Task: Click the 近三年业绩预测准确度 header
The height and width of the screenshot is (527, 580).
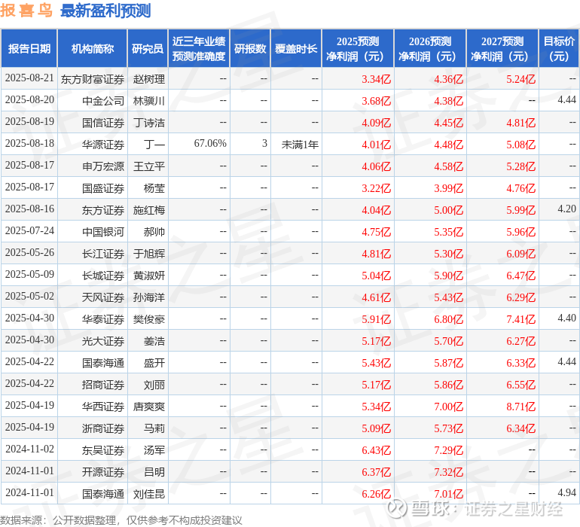Action: 199,48
